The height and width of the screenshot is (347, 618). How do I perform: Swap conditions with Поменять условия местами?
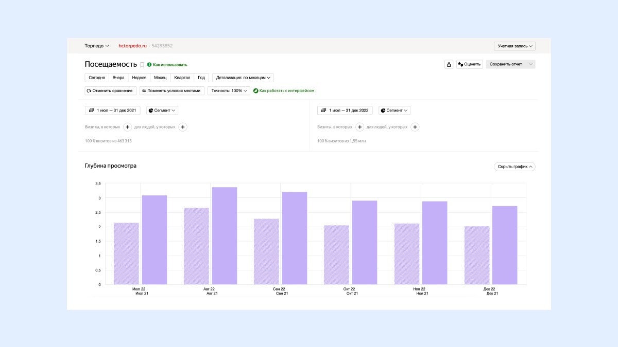coord(171,90)
